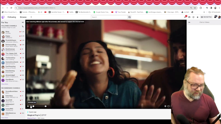Open GiantBomb channel in sidebar
The height and width of the screenshot is (124, 221).
point(13,80)
